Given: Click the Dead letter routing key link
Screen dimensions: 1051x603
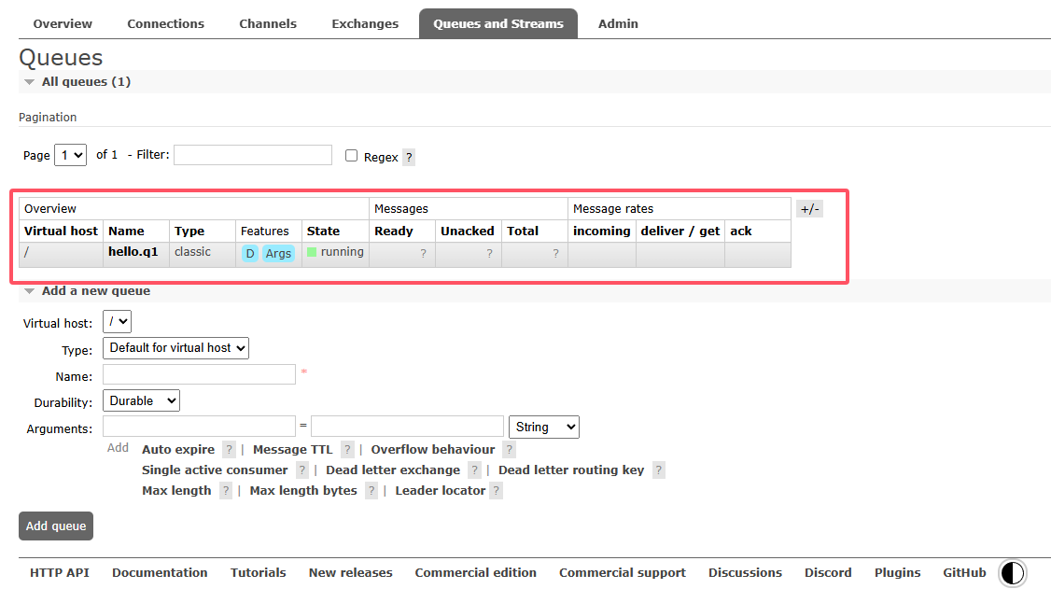Looking at the screenshot, I should (572, 470).
